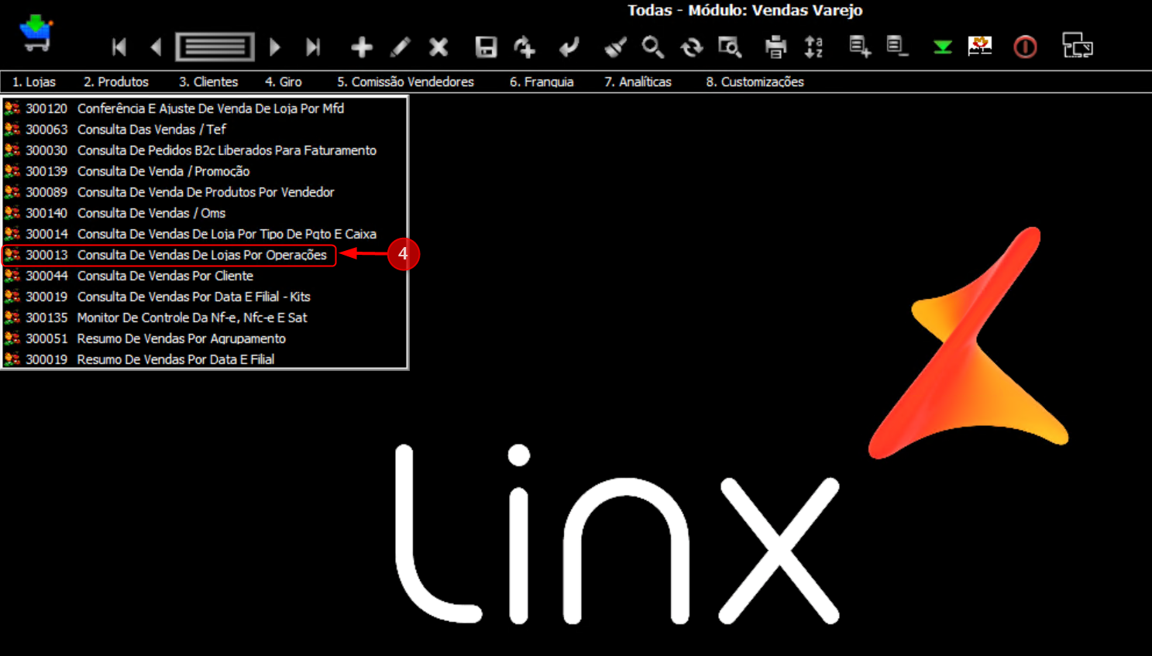Select 300140 Consulta De Vendas / Oms
This screenshot has height=656, width=1152.
tap(205, 213)
